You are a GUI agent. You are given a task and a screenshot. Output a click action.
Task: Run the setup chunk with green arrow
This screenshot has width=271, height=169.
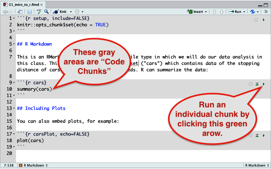pos(264,20)
